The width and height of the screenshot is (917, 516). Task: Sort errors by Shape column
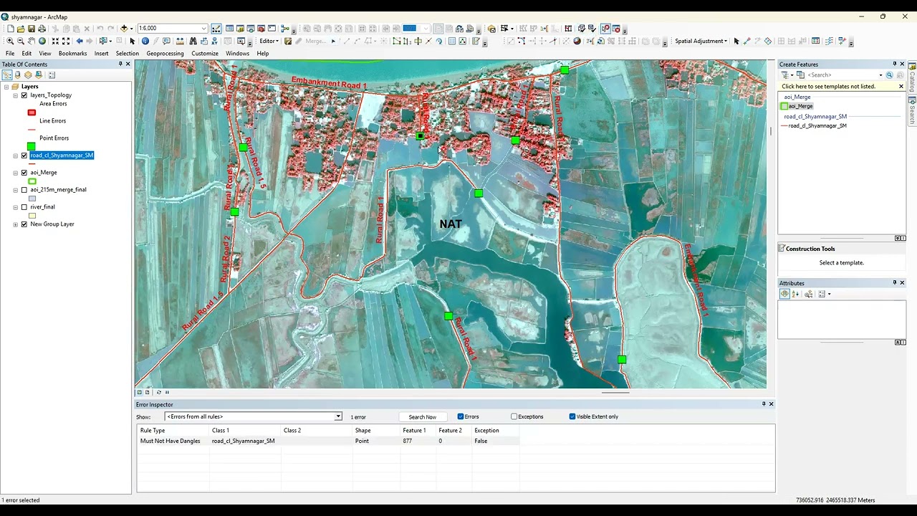click(x=375, y=431)
